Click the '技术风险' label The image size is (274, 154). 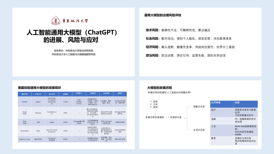(x=152, y=30)
